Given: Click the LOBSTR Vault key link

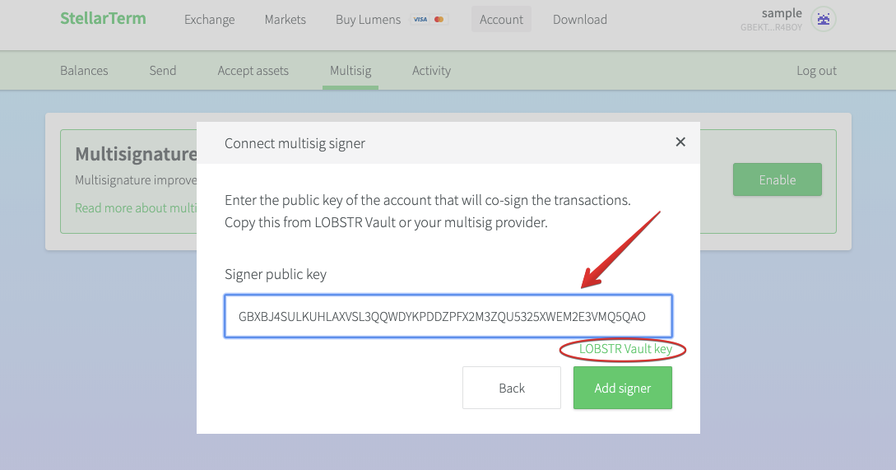Looking at the screenshot, I should (x=625, y=349).
